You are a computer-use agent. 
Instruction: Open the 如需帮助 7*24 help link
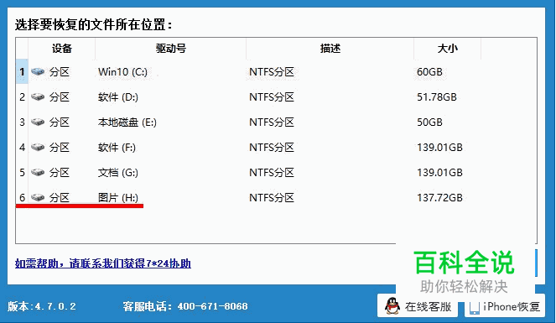tap(103, 263)
